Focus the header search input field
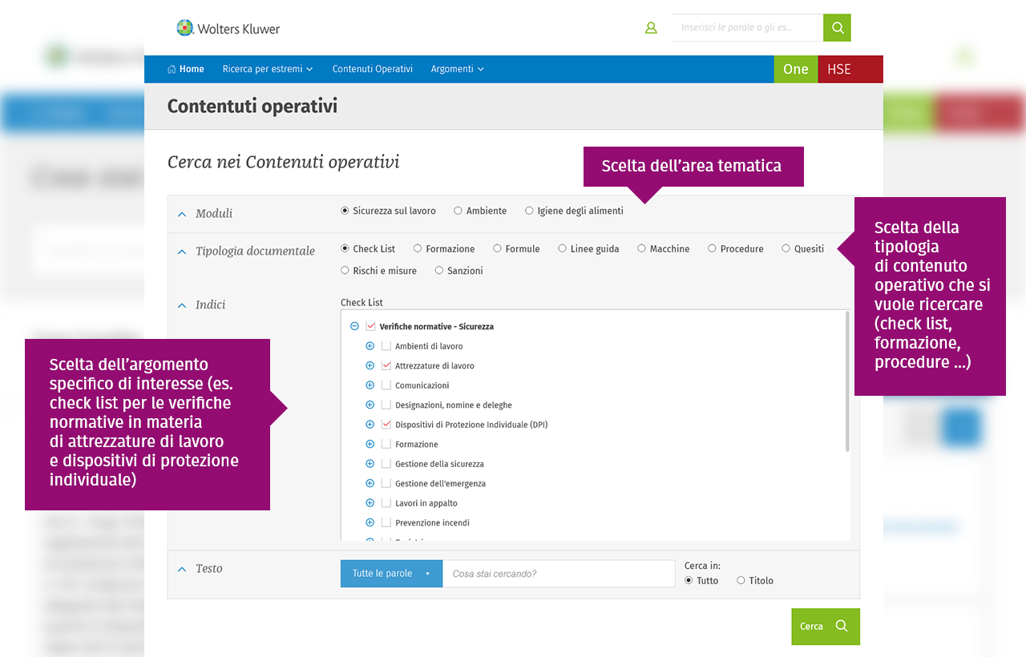 [x=747, y=28]
